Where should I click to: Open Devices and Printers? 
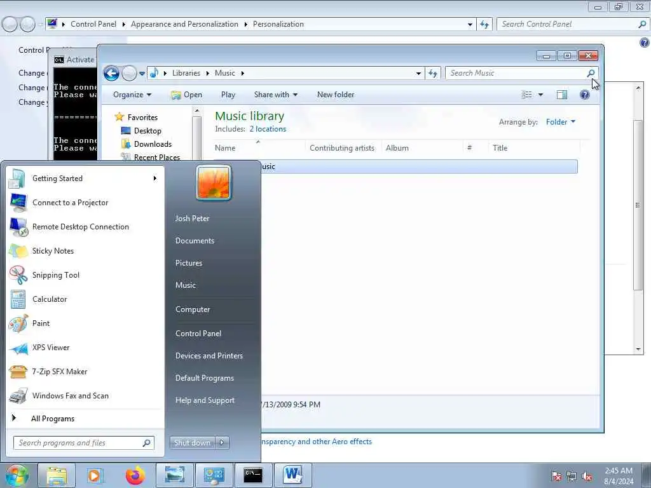(209, 356)
